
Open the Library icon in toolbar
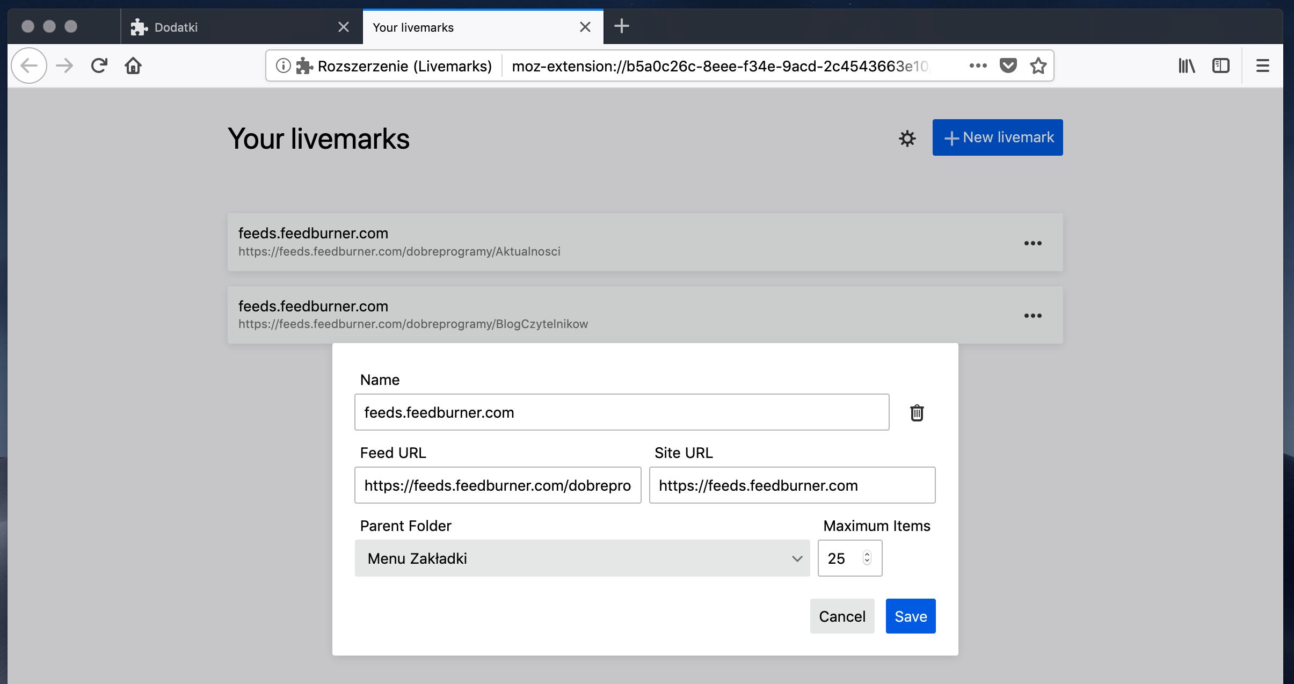coord(1186,66)
